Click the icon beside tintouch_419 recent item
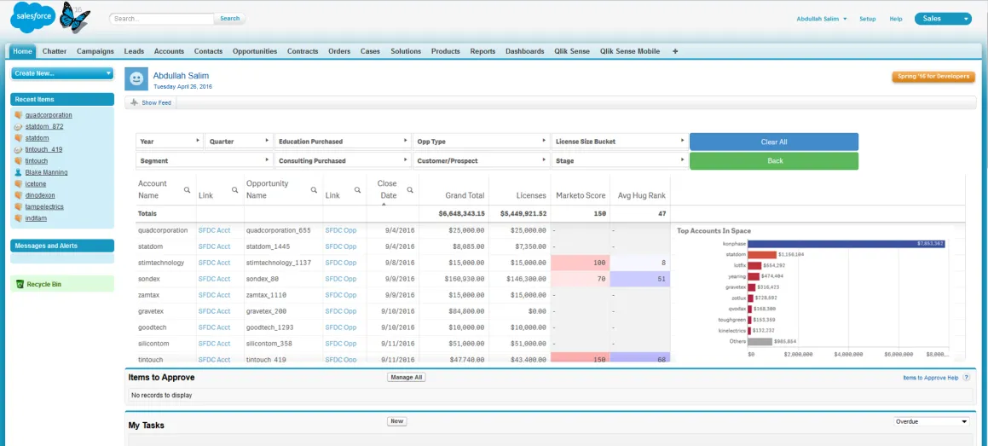 tap(18, 149)
